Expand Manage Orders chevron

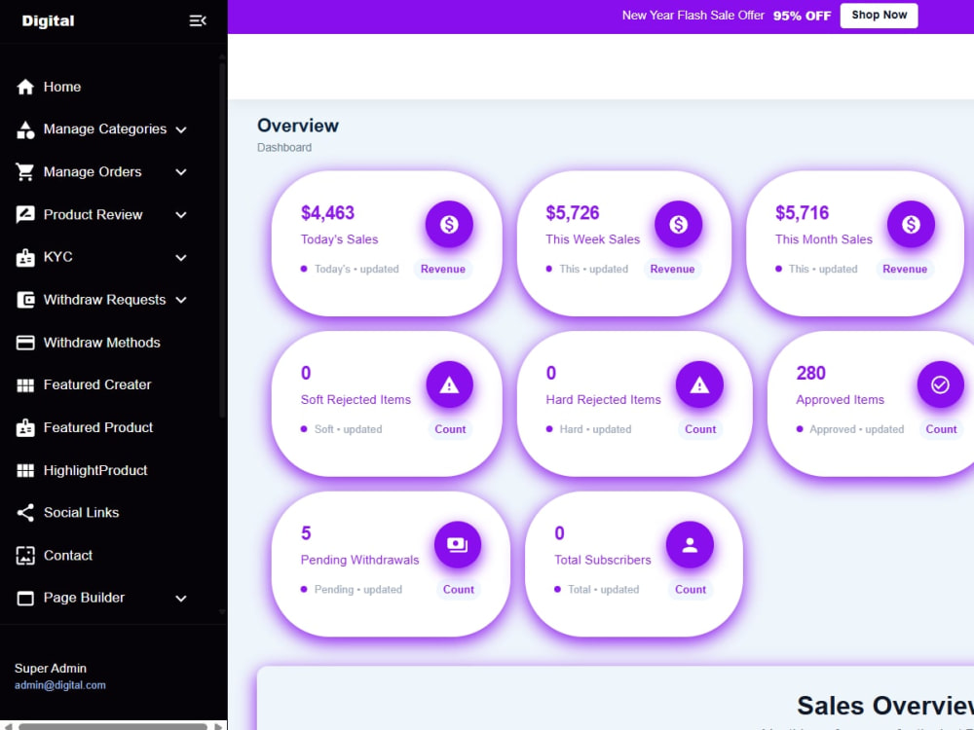click(181, 172)
